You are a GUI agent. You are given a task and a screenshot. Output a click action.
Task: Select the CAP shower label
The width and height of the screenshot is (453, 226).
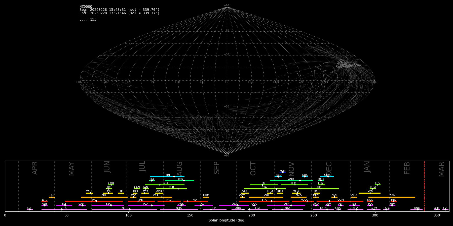pyautogui.click(x=156, y=196)
